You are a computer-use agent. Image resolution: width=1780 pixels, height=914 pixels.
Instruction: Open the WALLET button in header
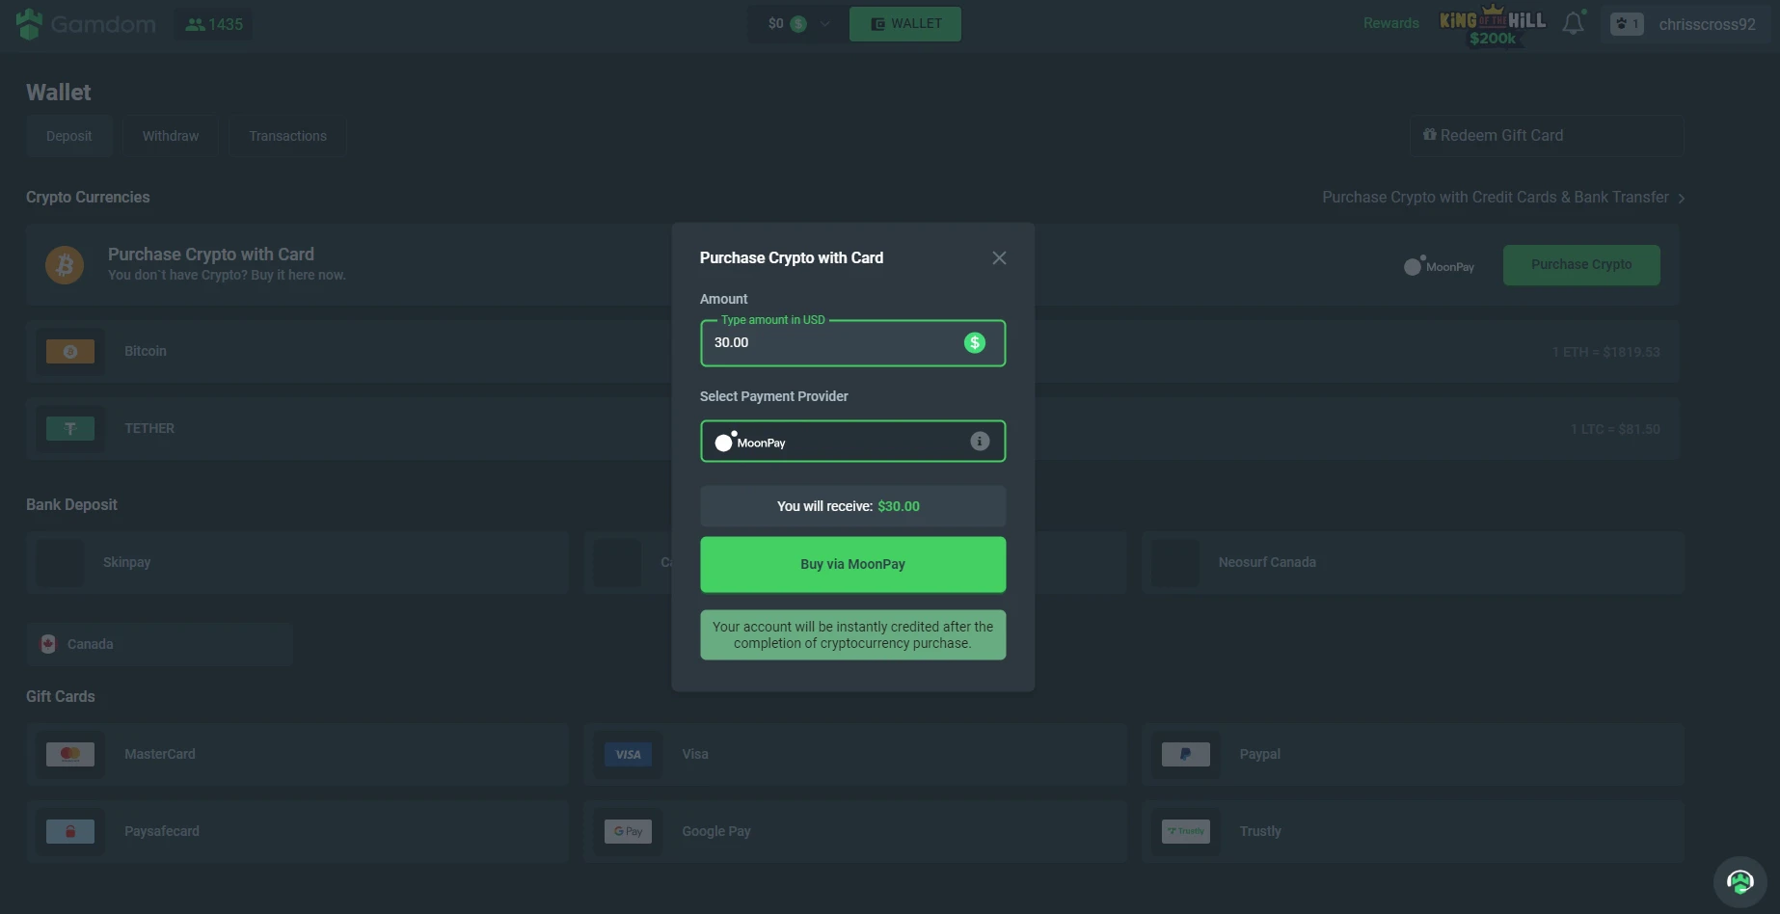[905, 24]
